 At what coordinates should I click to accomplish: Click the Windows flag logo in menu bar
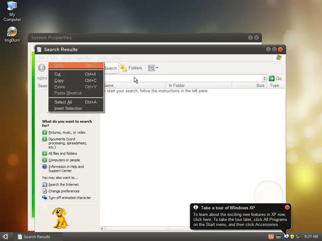(x=279, y=58)
